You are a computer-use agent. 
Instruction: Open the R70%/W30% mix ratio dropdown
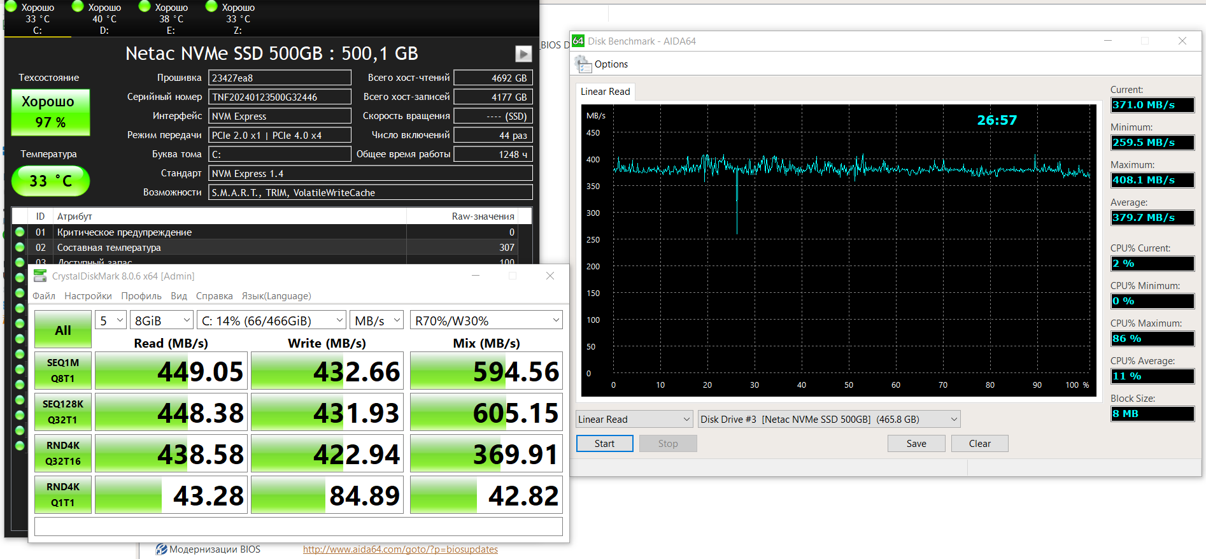pyautogui.click(x=486, y=320)
